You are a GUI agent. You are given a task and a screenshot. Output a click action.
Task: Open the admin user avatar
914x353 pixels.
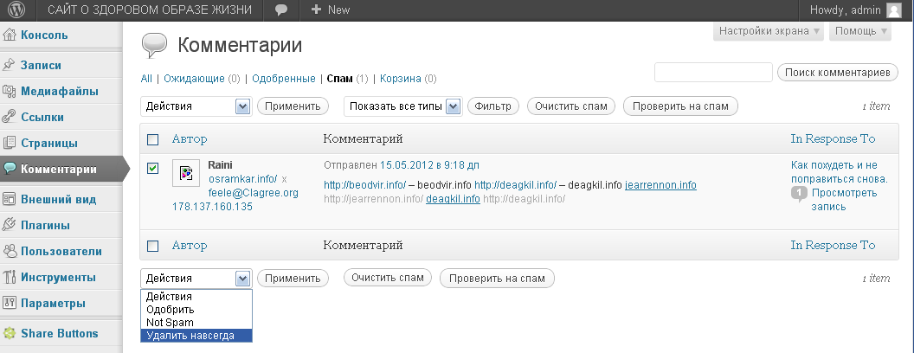pyautogui.click(x=893, y=10)
